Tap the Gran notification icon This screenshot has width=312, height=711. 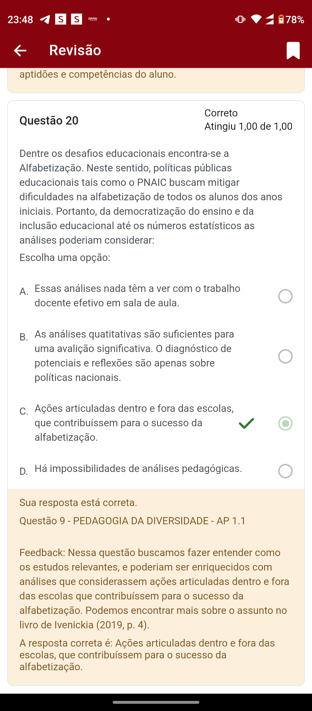pos(92,19)
